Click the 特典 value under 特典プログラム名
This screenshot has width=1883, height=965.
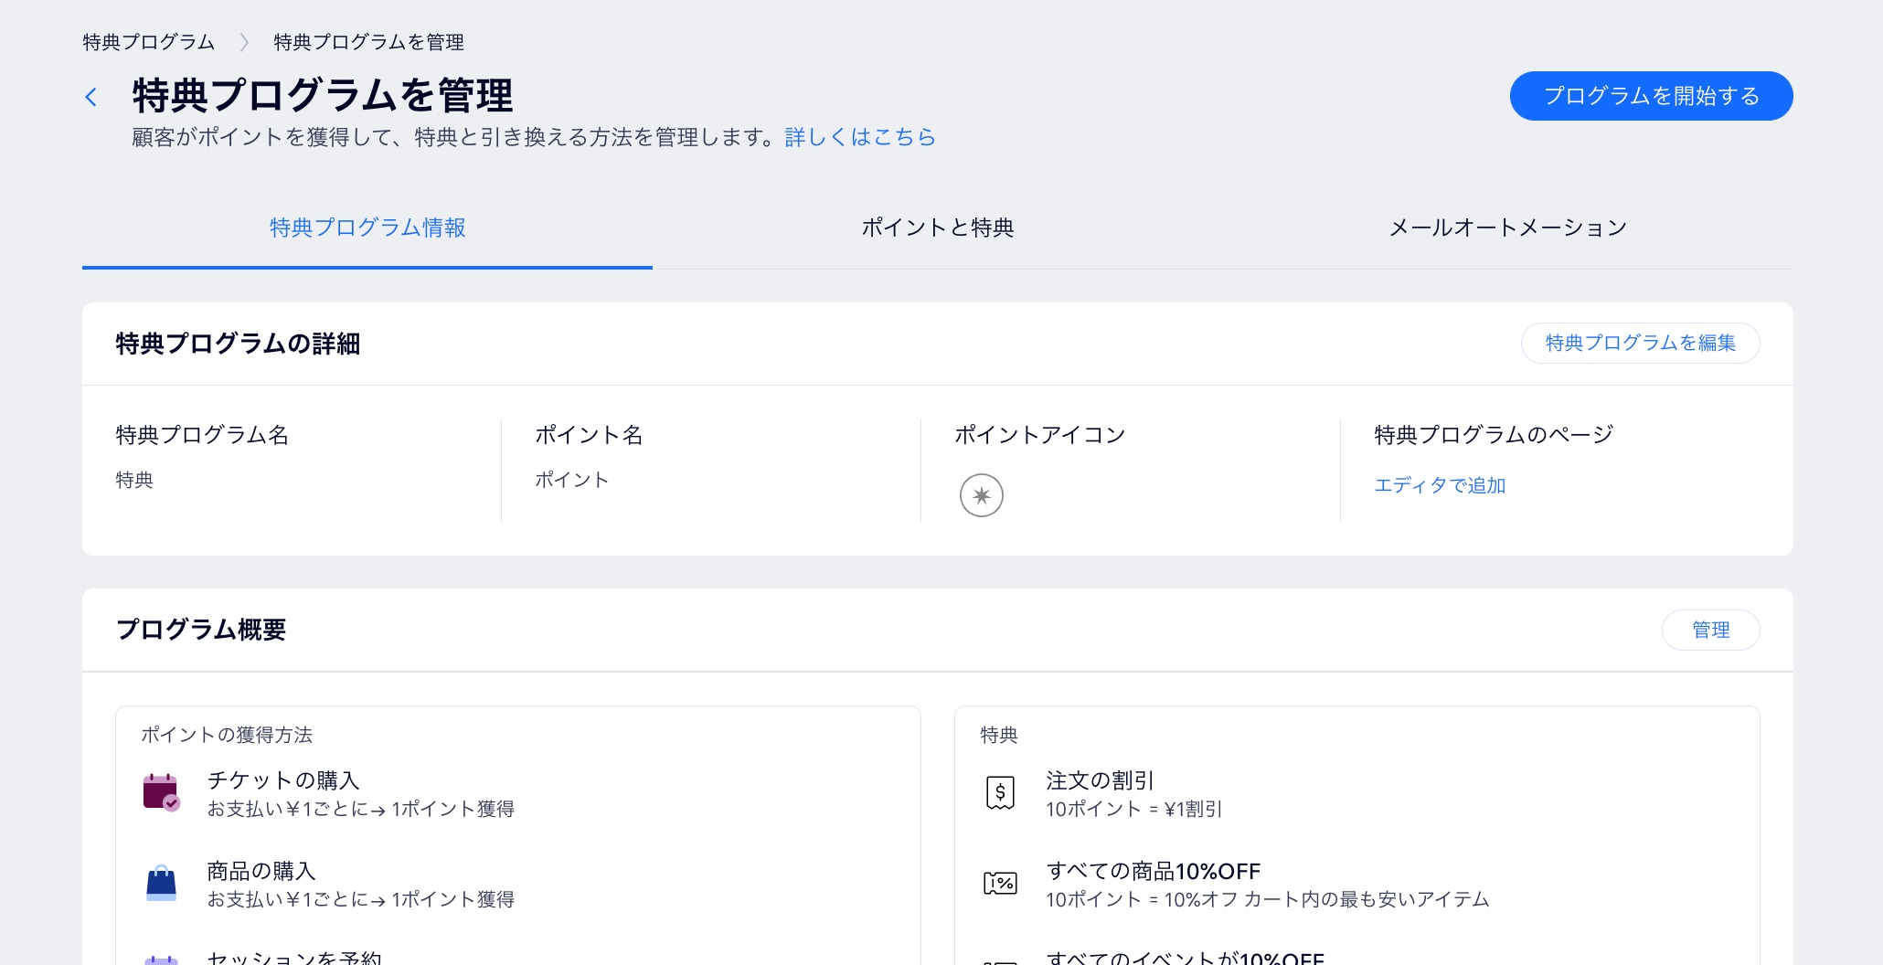pyautogui.click(x=134, y=480)
